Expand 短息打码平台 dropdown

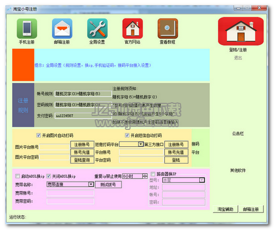click(140, 144)
